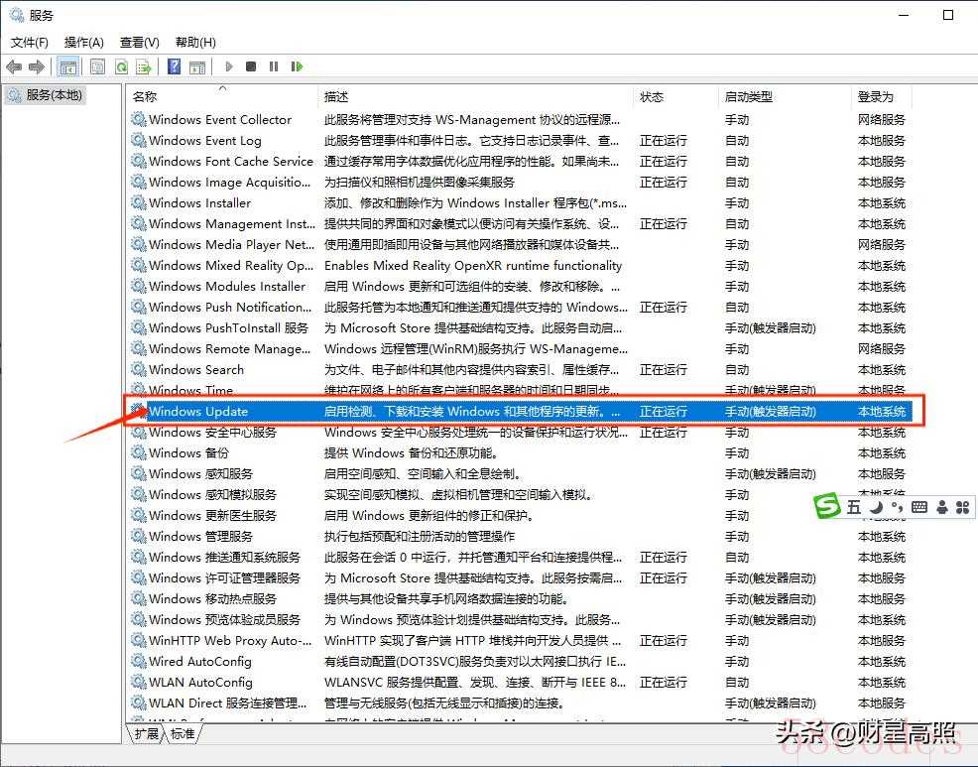Click gear icon beside Windows 备份
Viewport: 978px width, 767px height.
point(139,452)
